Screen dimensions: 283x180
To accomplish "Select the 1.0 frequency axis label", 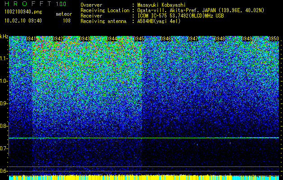I will pos(4,81).
